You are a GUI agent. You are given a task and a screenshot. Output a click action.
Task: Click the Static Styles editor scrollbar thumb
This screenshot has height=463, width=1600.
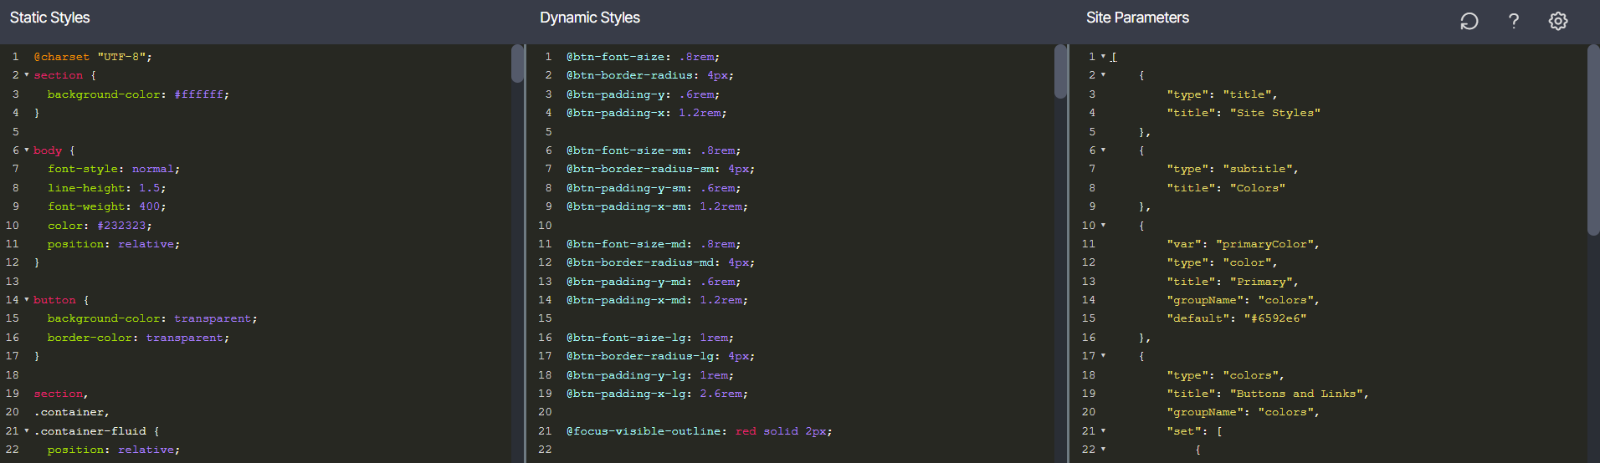pyautogui.click(x=517, y=64)
